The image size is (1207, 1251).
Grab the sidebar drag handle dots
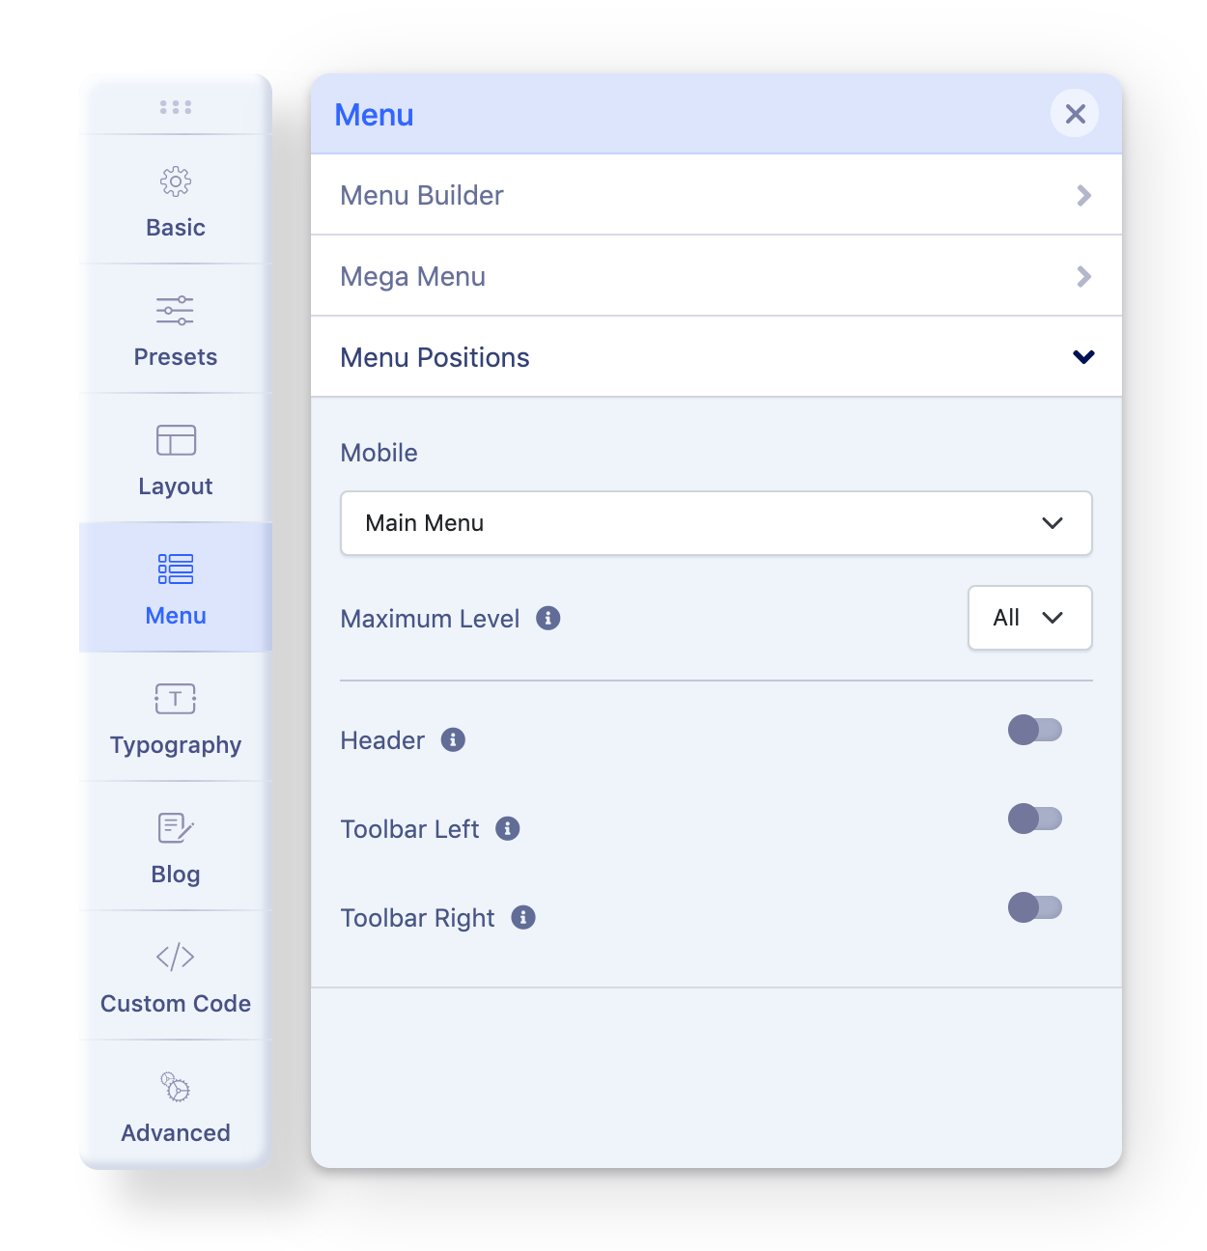click(x=176, y=107)
